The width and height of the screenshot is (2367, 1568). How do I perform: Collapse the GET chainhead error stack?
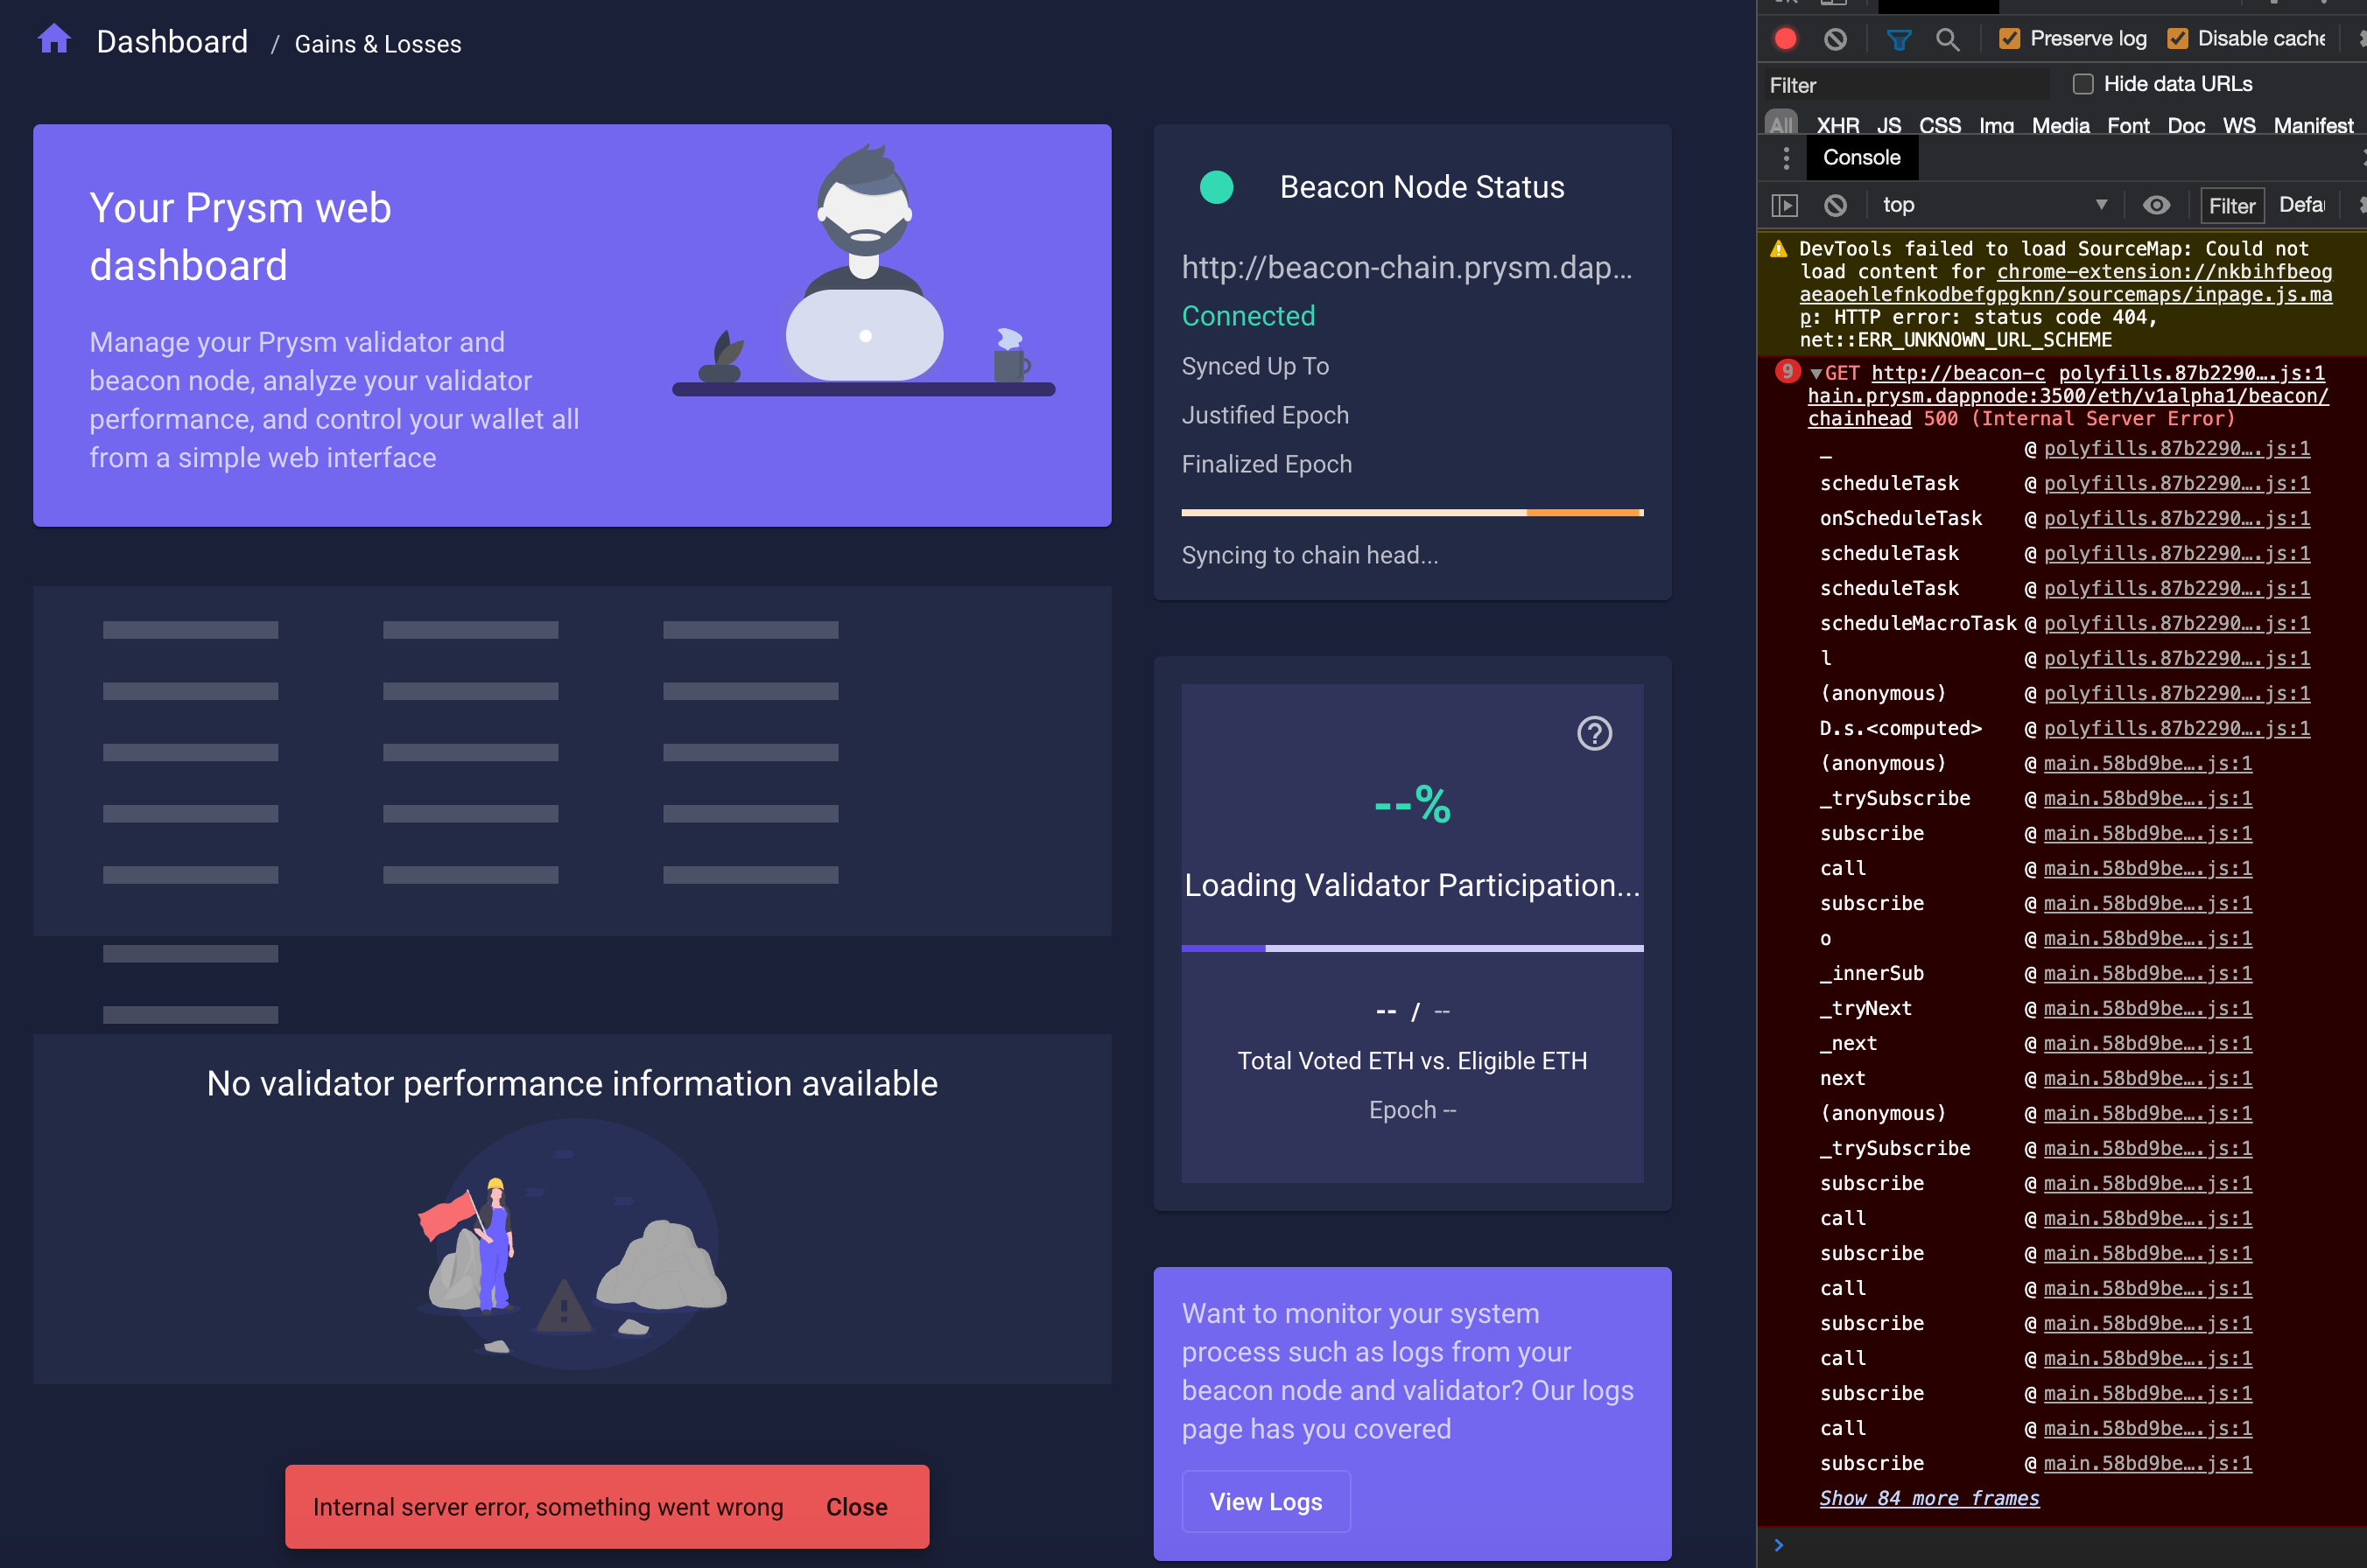pos(1816,374)
